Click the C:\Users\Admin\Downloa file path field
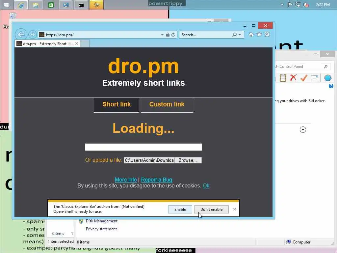 pyautogui.click(x=149, y=160)
